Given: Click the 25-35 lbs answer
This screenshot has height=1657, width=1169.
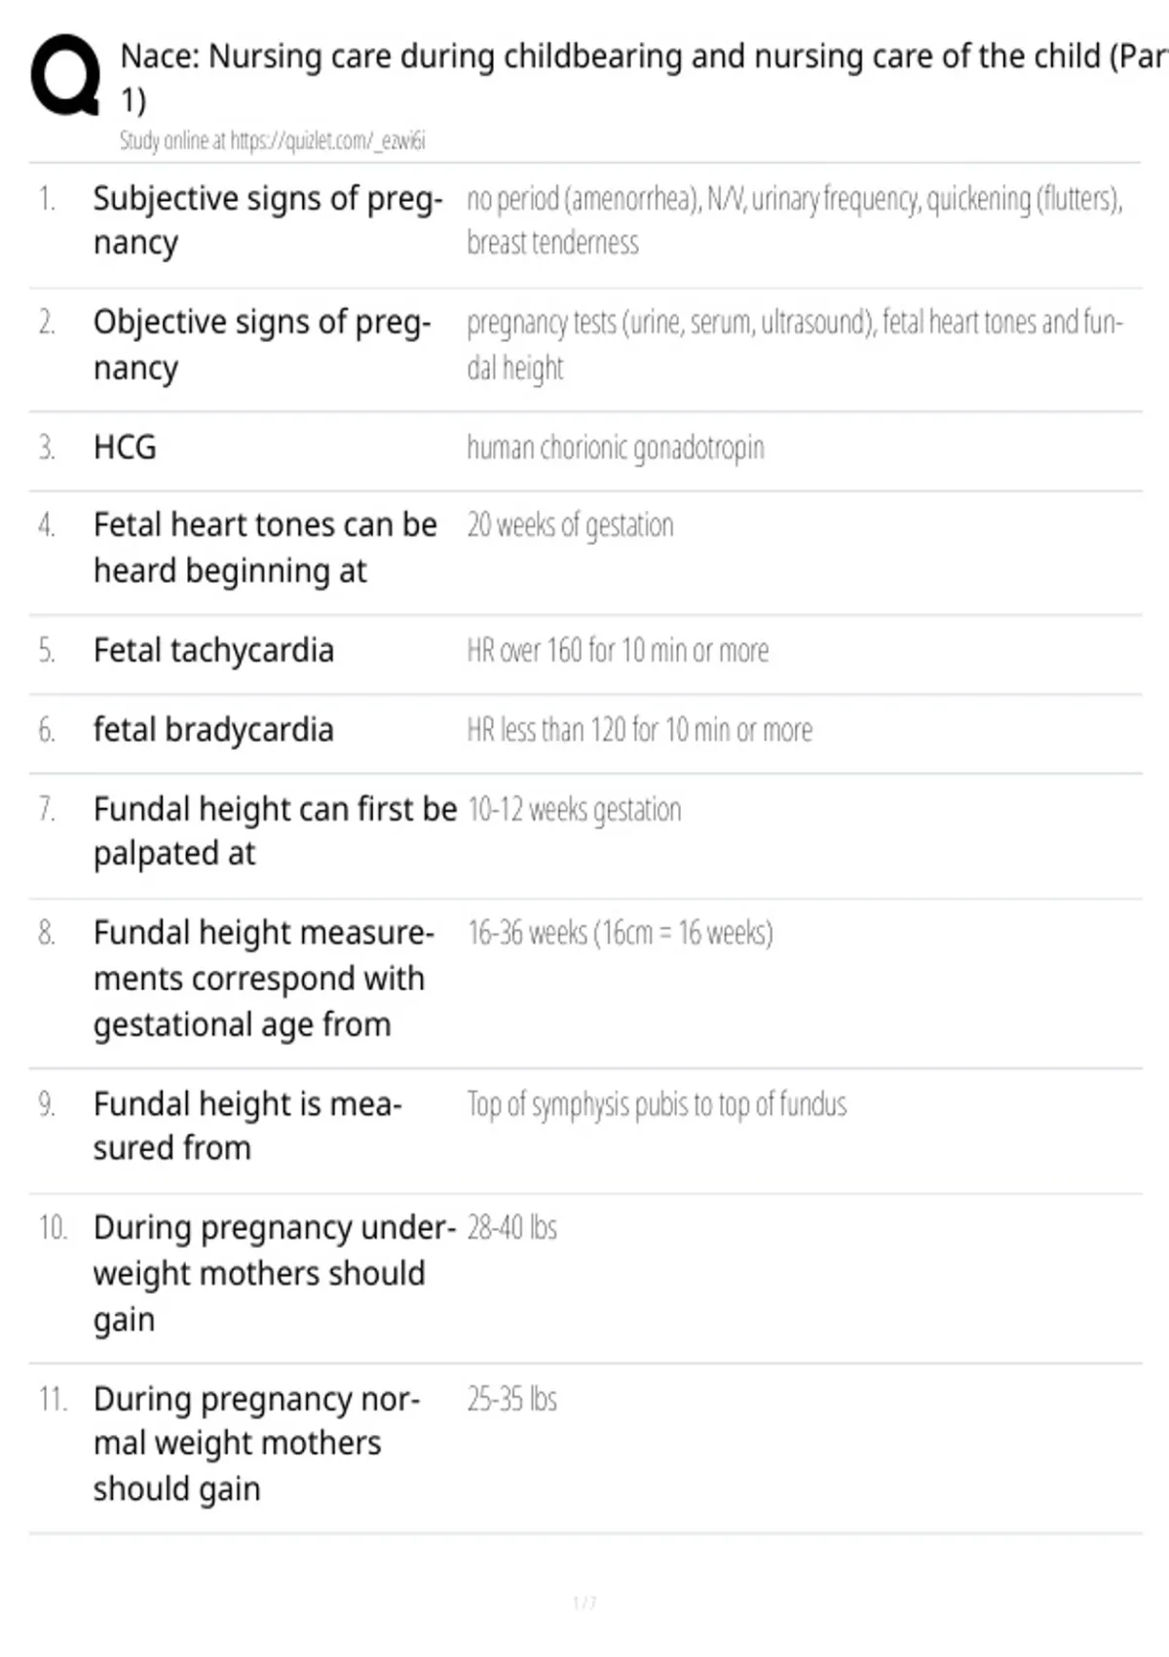Looking at the screenshot, I should click(511, 1400).
